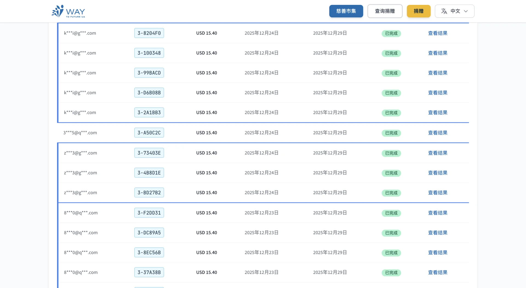The width and height of the screenshot is (526, 288).
Task: View result for donation 3-4B8D1E
Action: coord(438,173)
